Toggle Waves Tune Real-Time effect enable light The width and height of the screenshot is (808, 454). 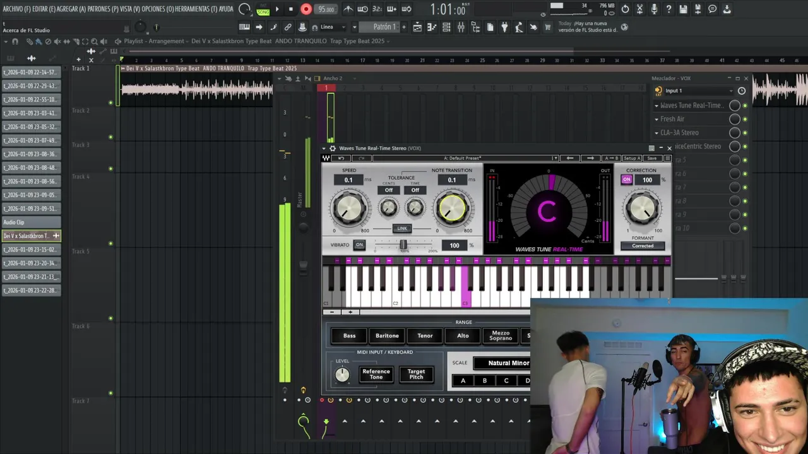click(x=745, y=105)
